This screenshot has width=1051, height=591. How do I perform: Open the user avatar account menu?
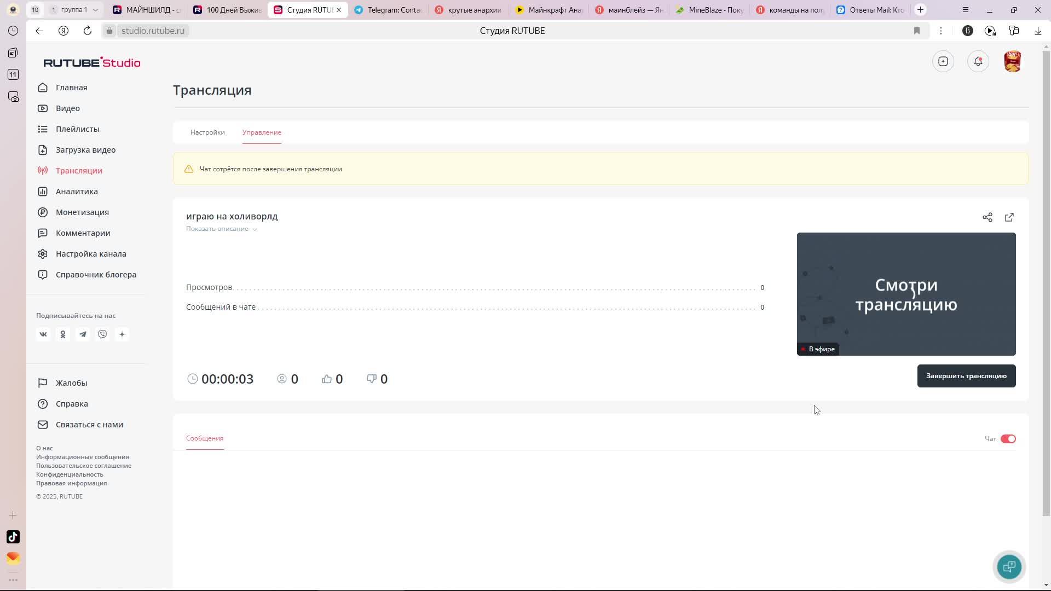(x=1012, y=61)
